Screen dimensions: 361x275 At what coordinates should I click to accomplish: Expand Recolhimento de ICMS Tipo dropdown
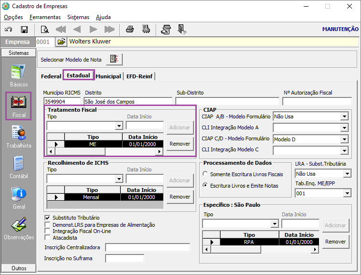pyautogui.click(x=119, y=179)
